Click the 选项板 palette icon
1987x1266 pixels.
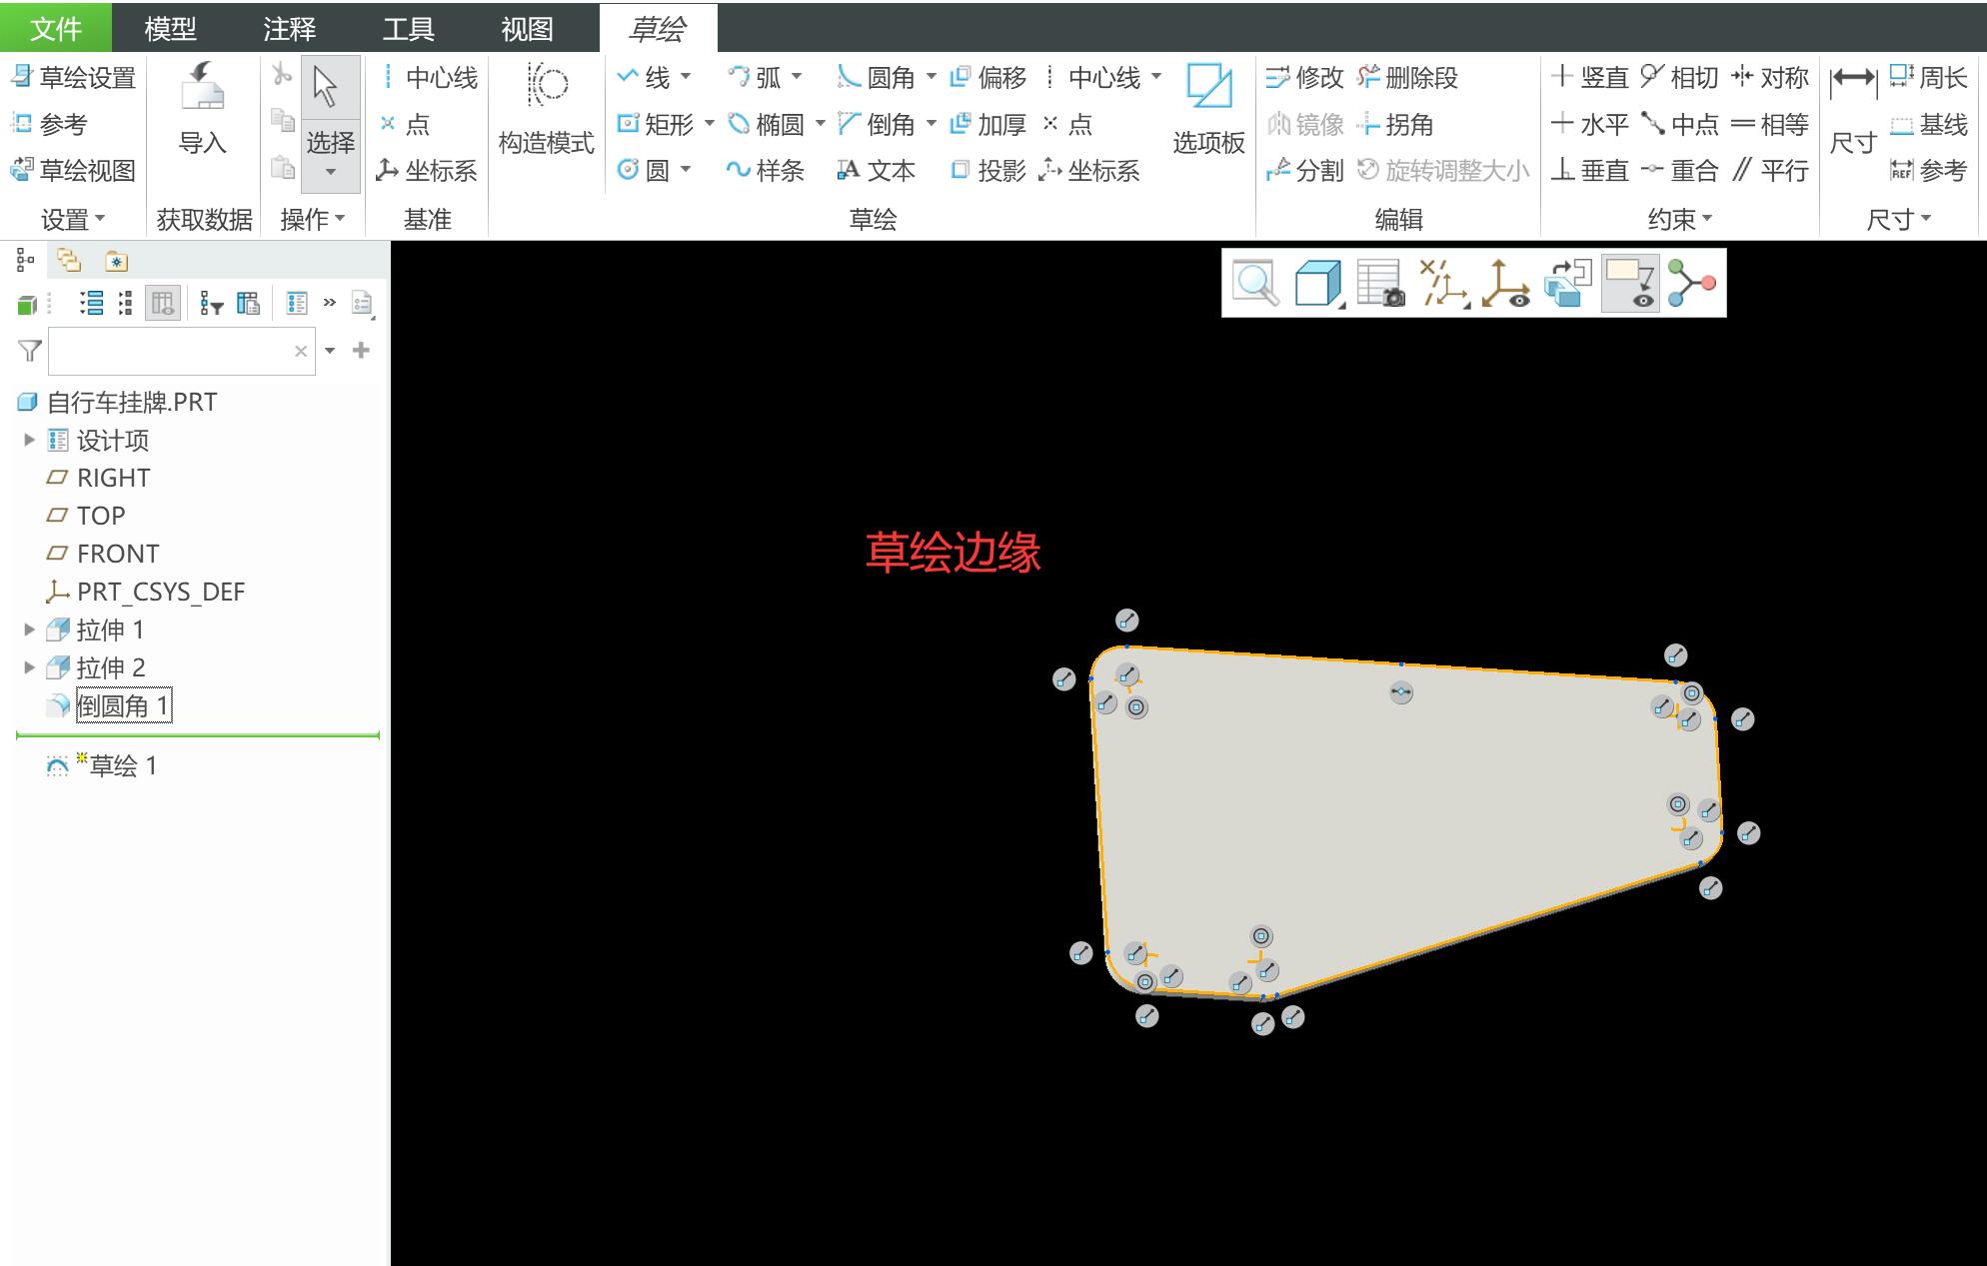(x=1208, y=88)
